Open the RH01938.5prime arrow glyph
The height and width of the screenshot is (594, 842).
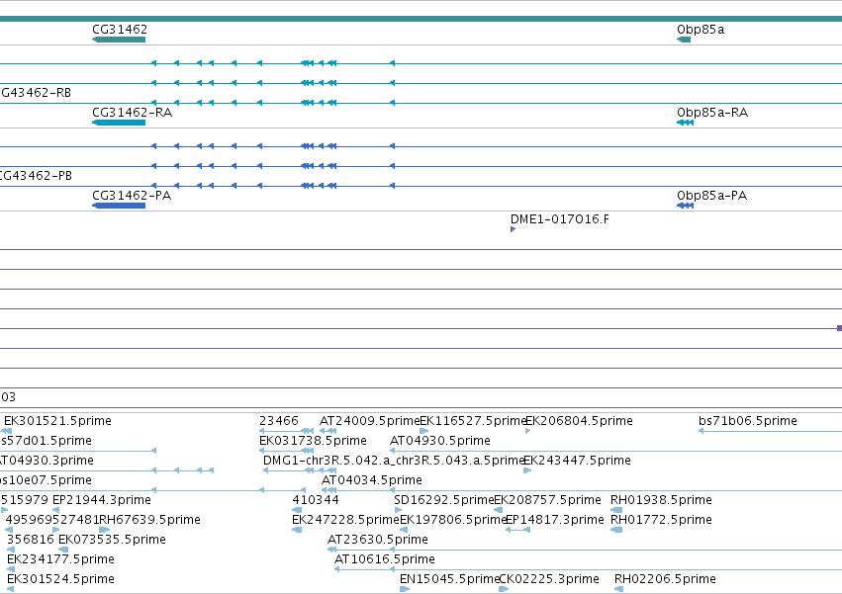pos(616,510)
